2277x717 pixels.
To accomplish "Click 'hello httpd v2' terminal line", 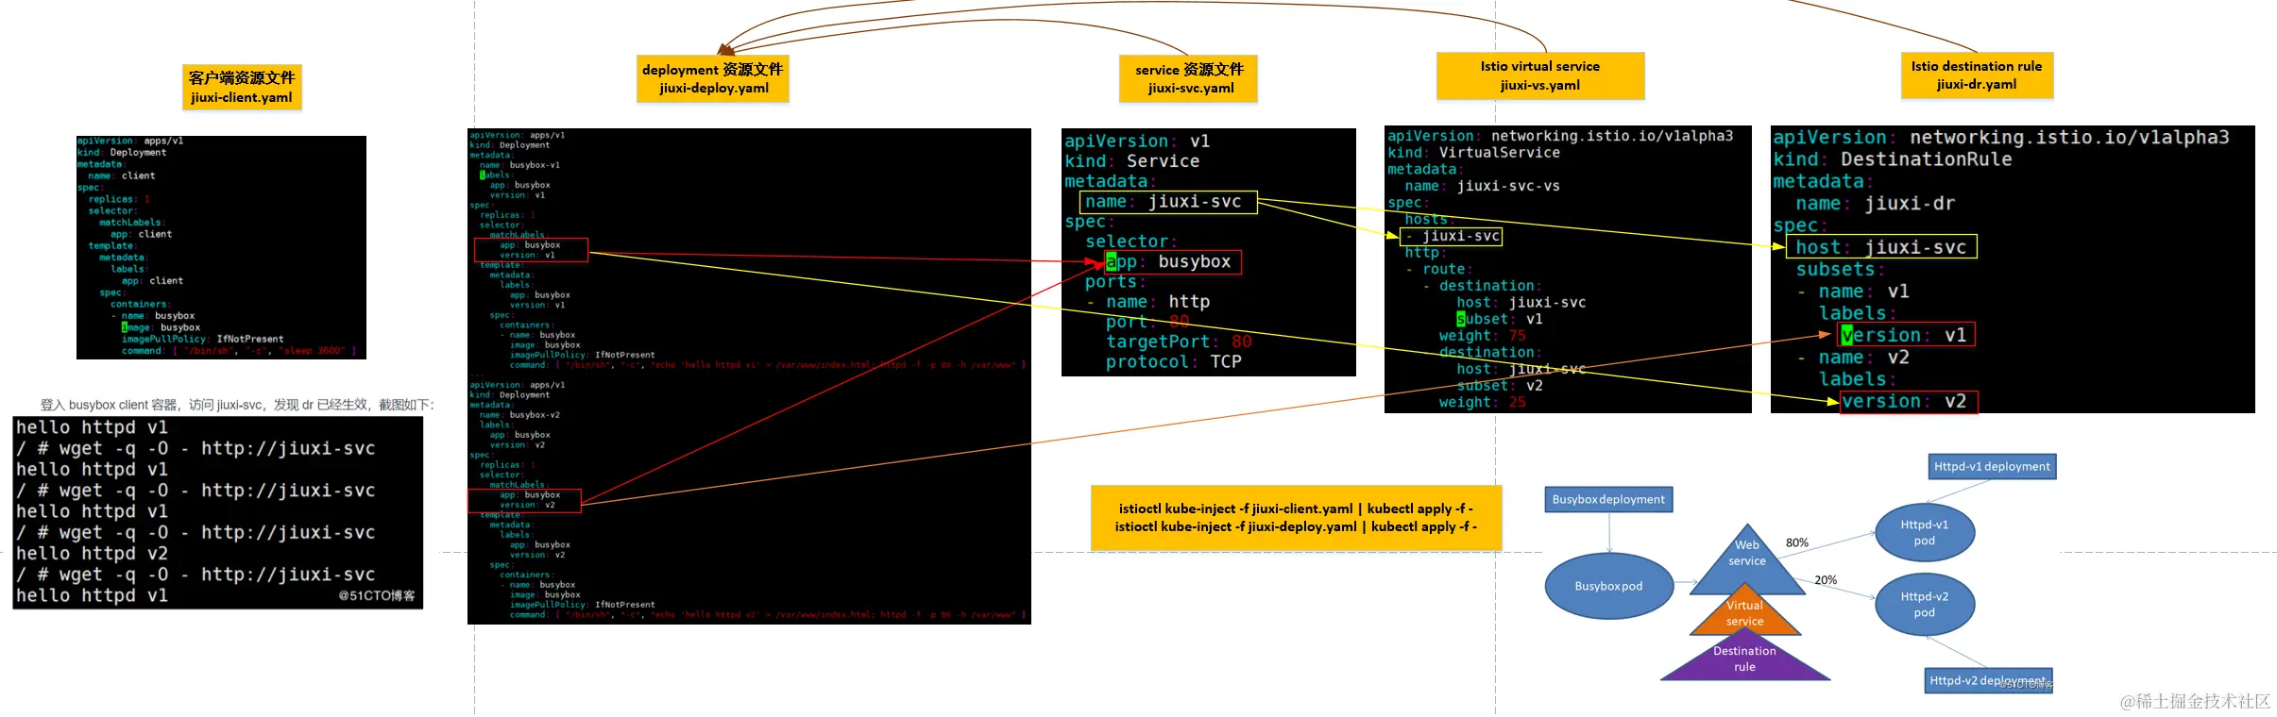I will [x=92, y=553].
